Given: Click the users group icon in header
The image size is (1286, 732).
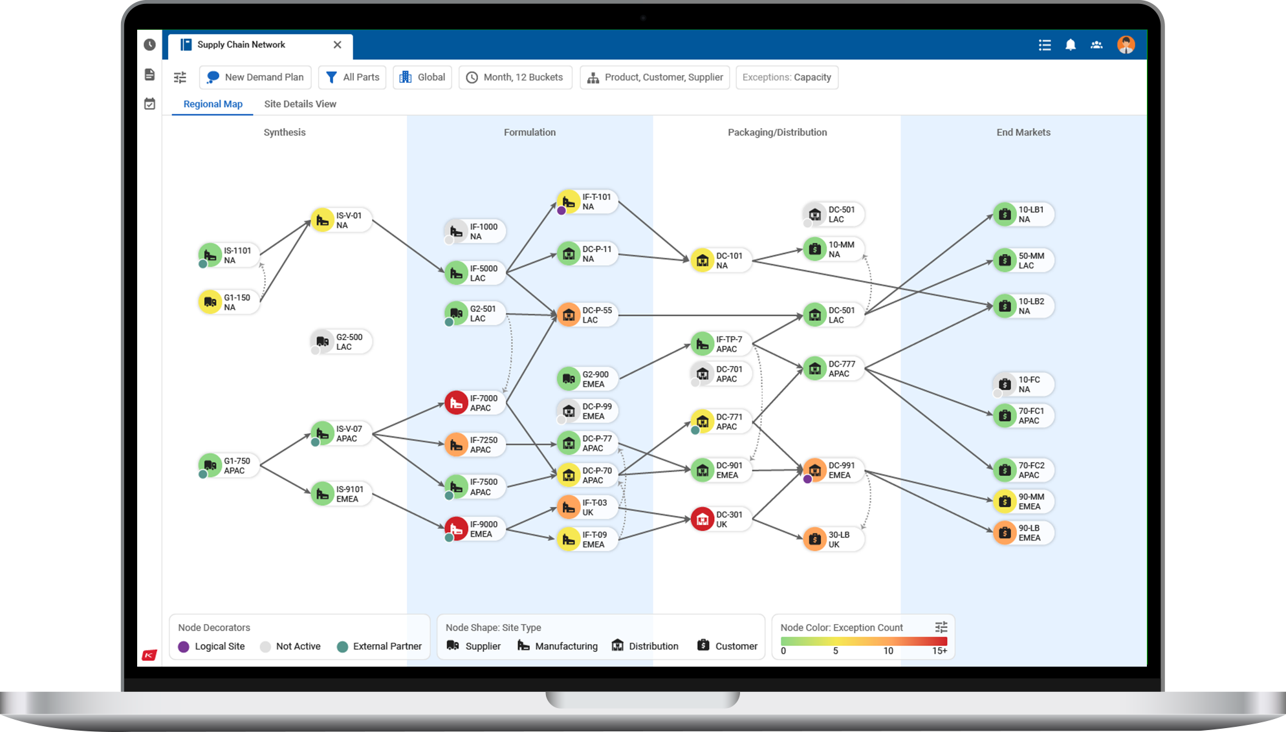Looking at the screenshot, I should click(1096, 45).
